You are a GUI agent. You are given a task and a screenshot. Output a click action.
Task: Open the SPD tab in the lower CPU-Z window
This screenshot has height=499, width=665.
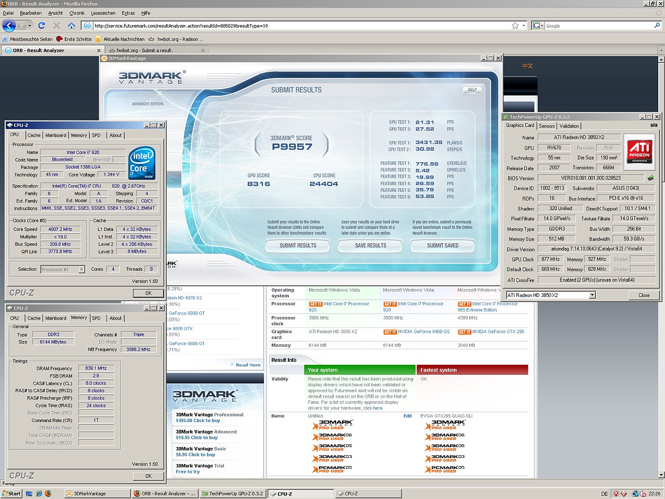coord(96,318)
